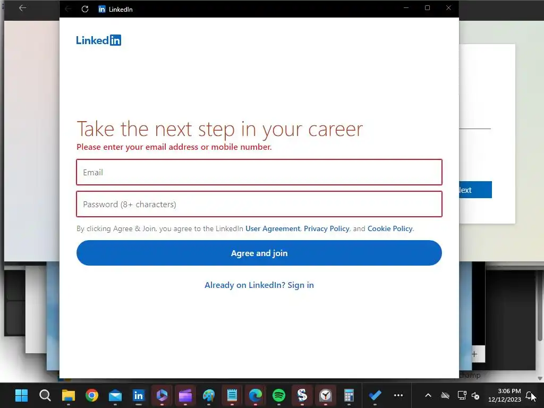
Task: Open the Cookie Policy link
Action: [x=390, y=228]
